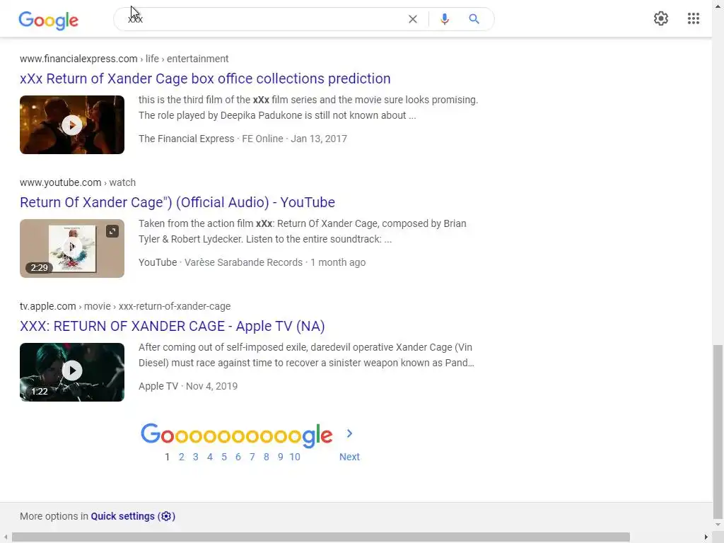Click the next-page chevron arrow beside Gooooogle

click(349, 433)
